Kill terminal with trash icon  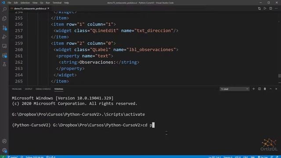pos(265,89)
